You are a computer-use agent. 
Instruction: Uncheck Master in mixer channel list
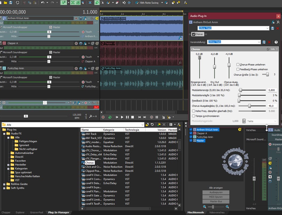click(191, 141)
